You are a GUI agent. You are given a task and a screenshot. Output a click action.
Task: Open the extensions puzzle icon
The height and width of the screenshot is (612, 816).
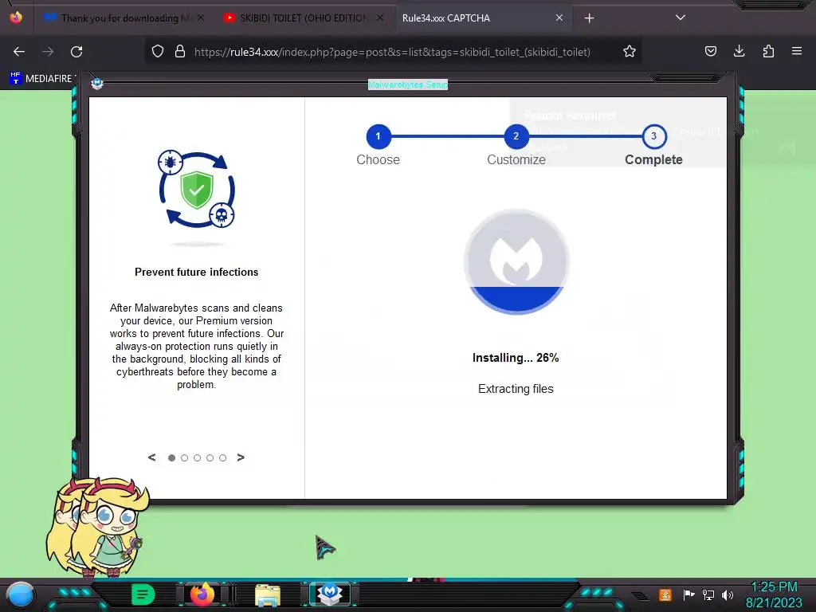tap(768, 52)
